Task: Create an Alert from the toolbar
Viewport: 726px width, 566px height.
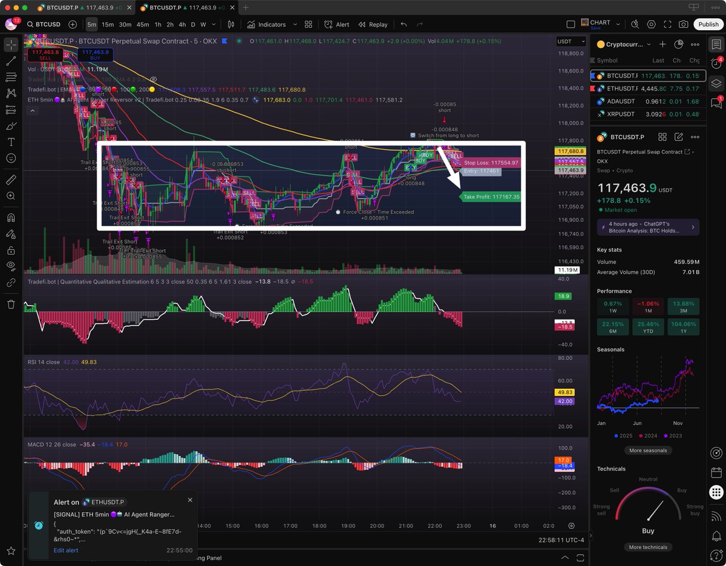Action: coord(336,24)
